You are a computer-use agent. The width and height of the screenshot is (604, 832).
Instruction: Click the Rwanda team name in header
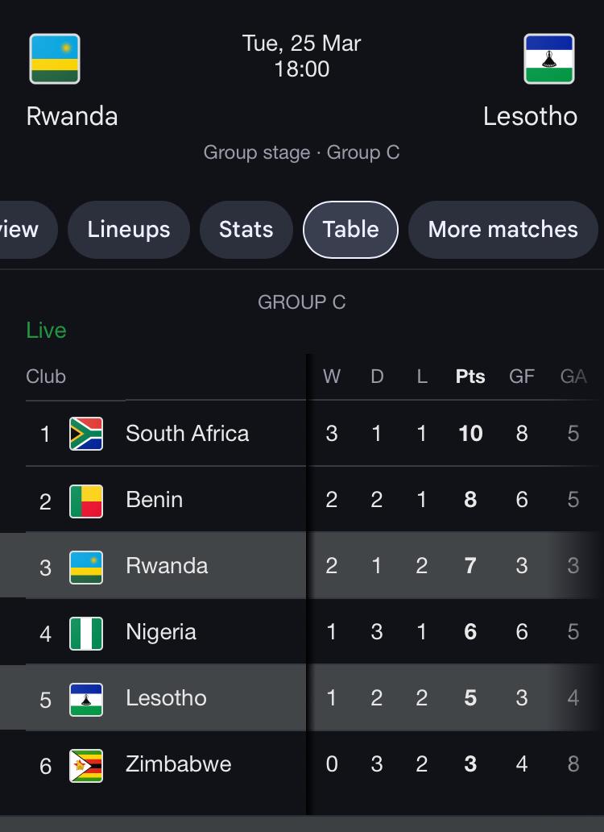(x=72, y=116)
